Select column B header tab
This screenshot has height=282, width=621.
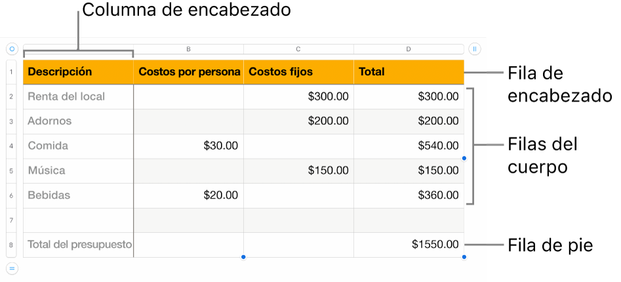(188, 48)
